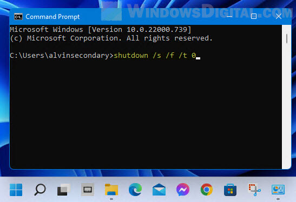Maximize the Command Prompt window

pyautogui.click(x=254, y=16)
